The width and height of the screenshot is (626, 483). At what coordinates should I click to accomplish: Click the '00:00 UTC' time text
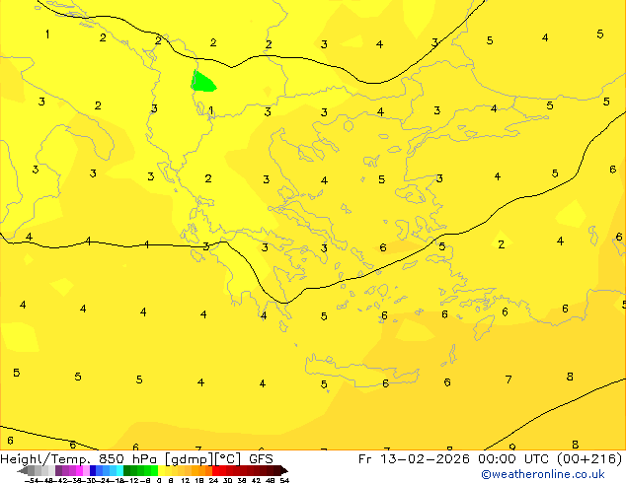pos(514,458)
